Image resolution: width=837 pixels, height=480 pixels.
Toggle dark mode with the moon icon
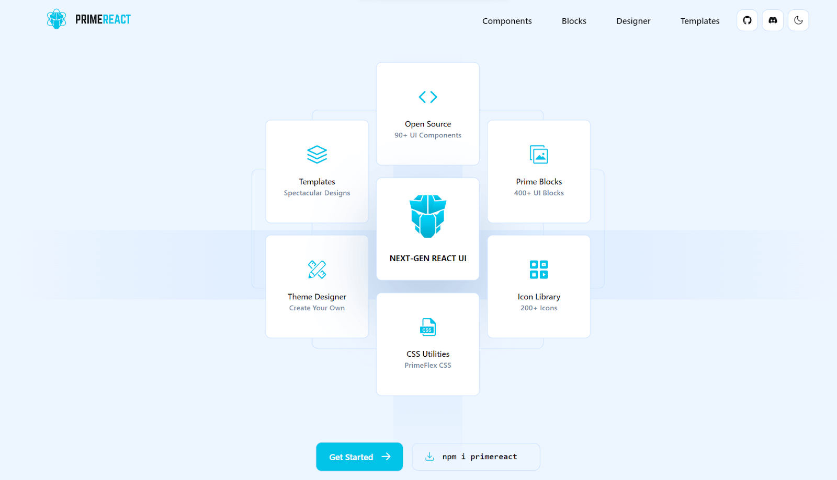(x=798, y=20)
